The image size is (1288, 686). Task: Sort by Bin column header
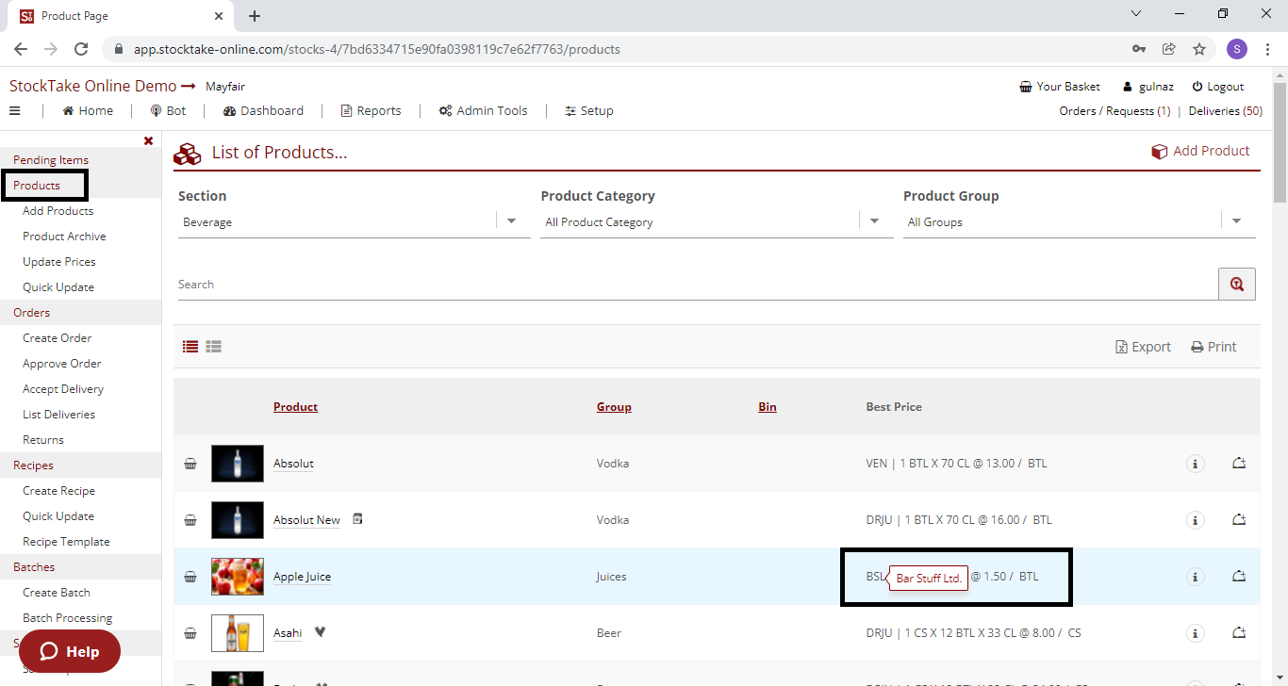pyautogui.click(x=768, y=407)
